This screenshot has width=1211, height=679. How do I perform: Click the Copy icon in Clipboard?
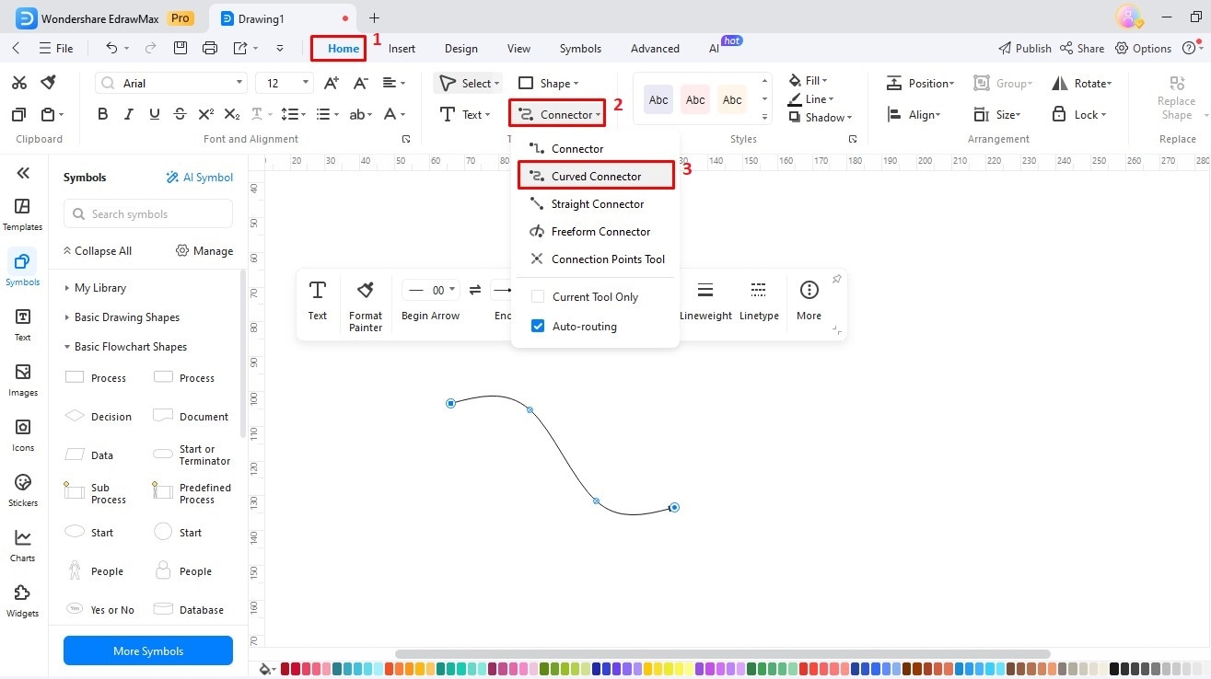click(18, 114)
